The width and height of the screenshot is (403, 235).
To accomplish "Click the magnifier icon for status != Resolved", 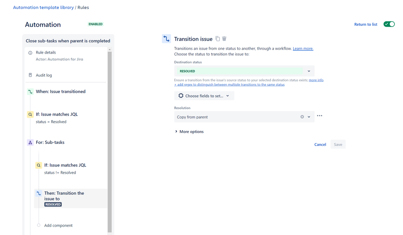I will [39, 165].
